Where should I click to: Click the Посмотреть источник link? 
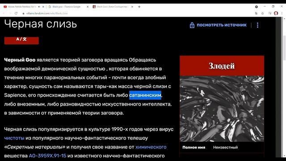(x=222, y=25)
